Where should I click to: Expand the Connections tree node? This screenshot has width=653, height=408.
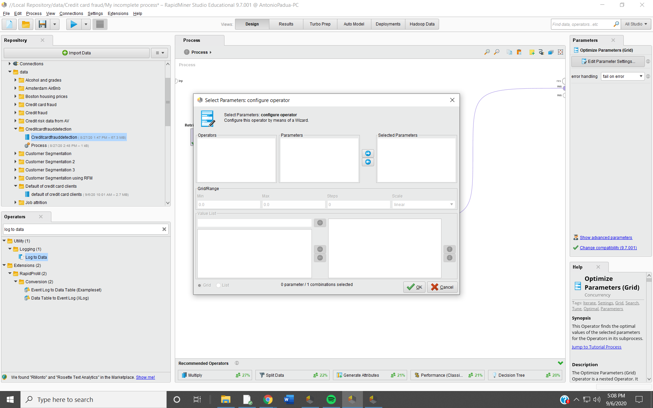pyautogui.click(x=10, y=64)
